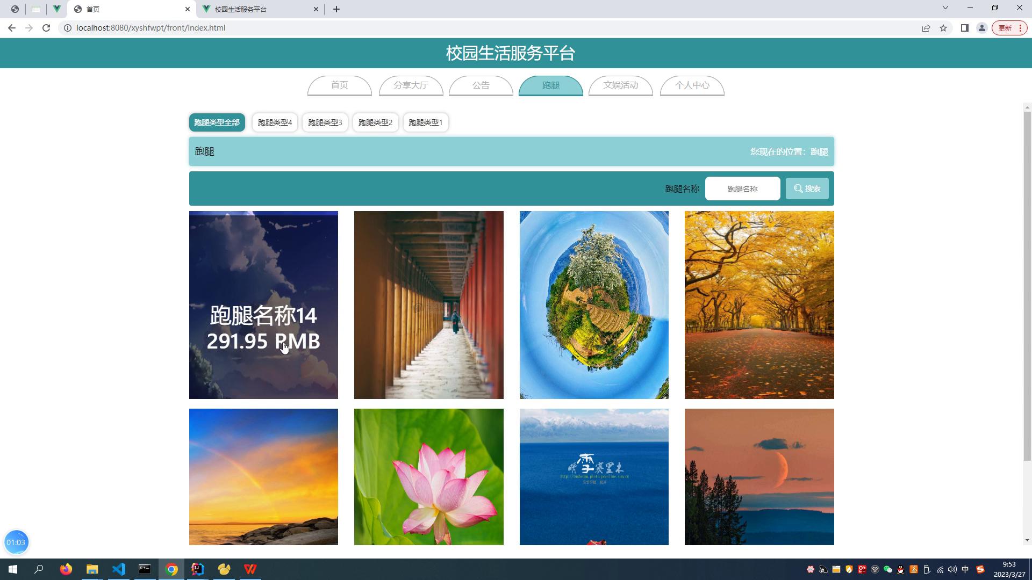Open IntelliJ IDEA from the taskbar
Image resolution: width=1032 pixels, height=580 pixels.
[x=198, y=569]
